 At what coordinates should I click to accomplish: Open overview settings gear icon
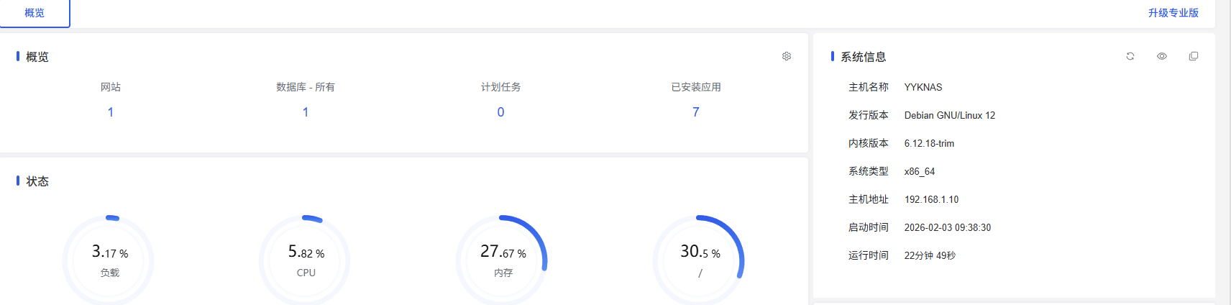click(787, 56)
